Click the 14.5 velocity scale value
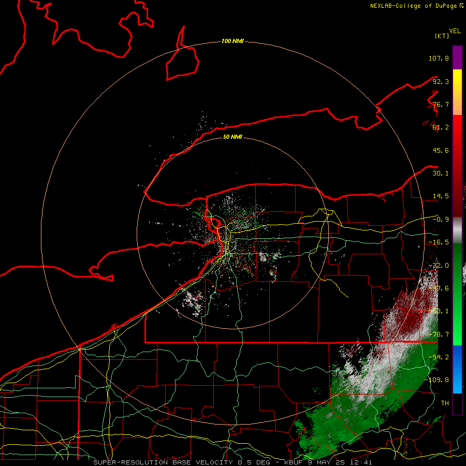Image resolution: width=466 pixels, height=466 pixels. coord(441,196)
